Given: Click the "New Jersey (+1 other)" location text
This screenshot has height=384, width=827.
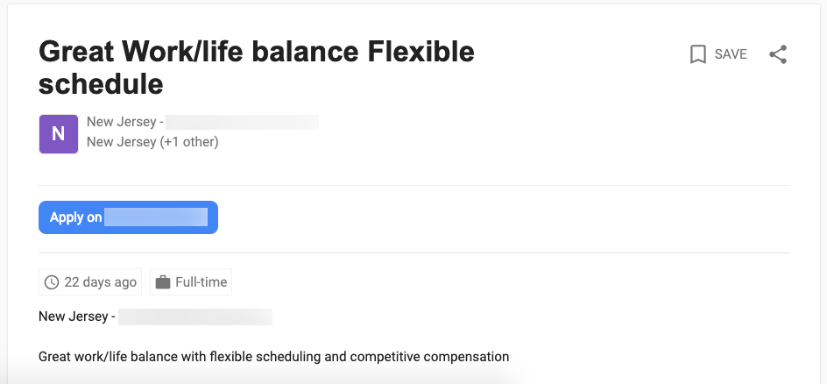Looking at the screenshot, I should tap(152, 141).
